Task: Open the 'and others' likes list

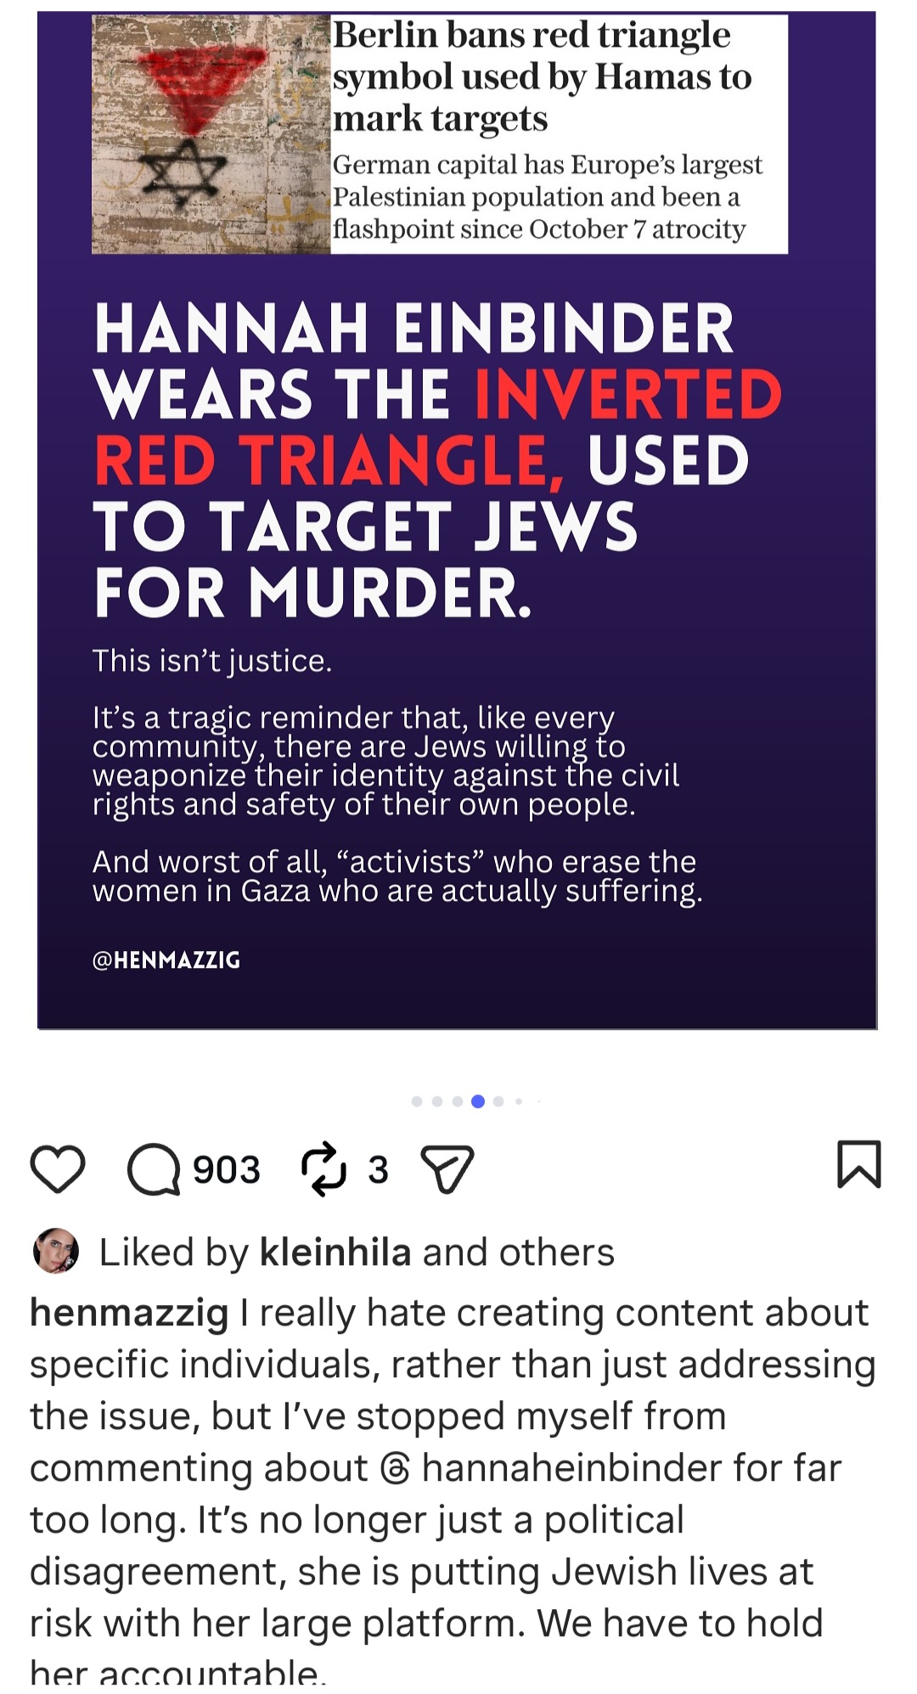Action: tap(518, 1252)
